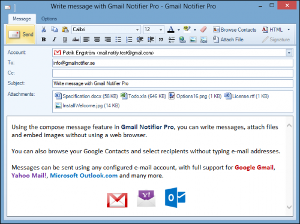Screen dimensions: 300x224
Task: Expand the font color dropdown arrow
Action: [179, 30]
